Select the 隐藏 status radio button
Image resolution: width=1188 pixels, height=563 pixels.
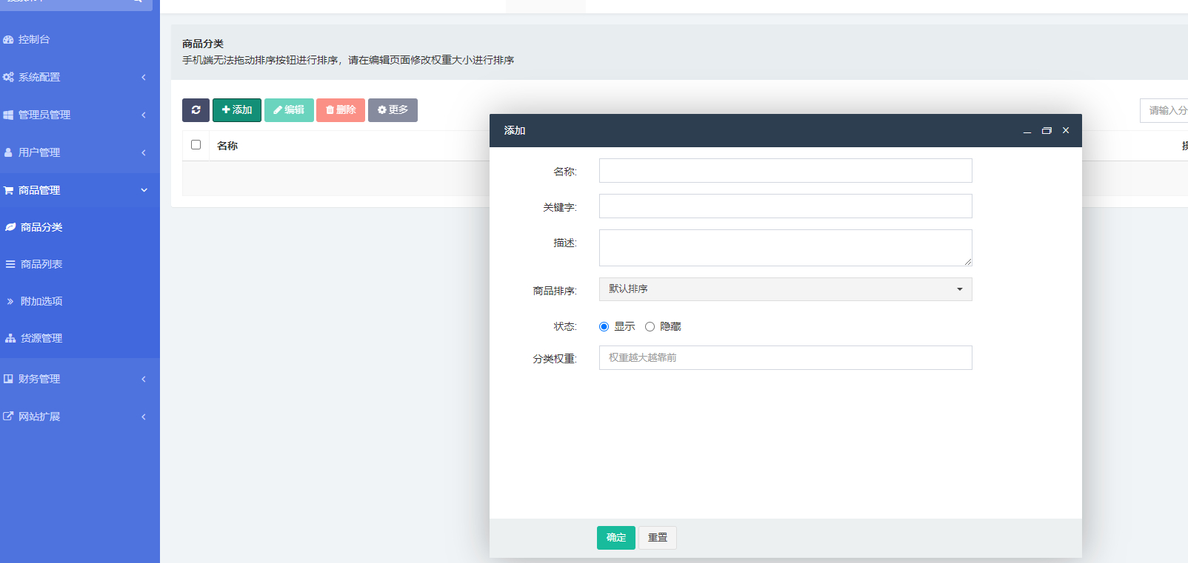[x=650, y=326]
